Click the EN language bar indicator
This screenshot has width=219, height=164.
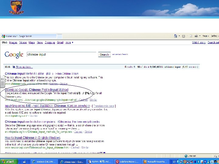tap(174, 162)
